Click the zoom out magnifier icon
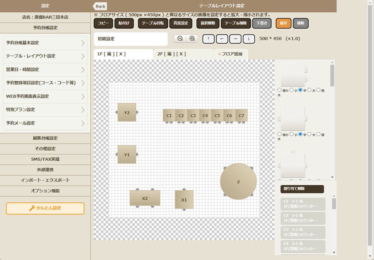This screenshot has width=374, height=260. (180, 39)
